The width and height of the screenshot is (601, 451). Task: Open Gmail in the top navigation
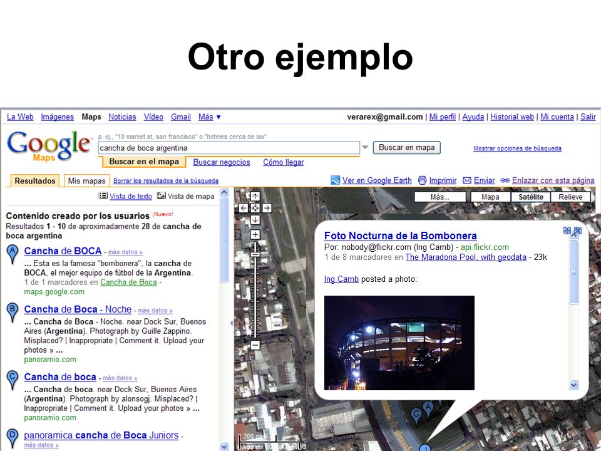click(x=181, y=117)
